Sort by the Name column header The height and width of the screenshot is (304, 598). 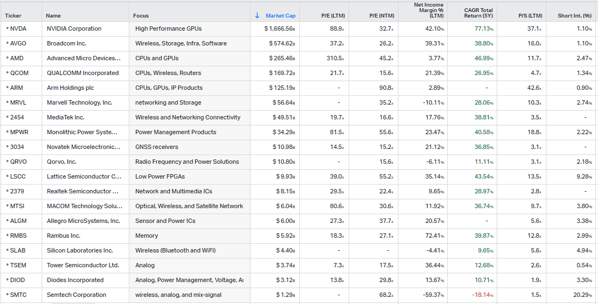click(53, 16)
